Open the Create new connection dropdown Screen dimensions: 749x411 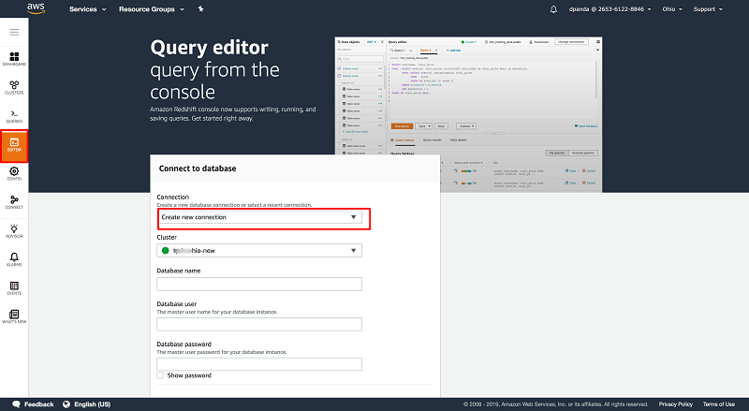click(259, 217)
